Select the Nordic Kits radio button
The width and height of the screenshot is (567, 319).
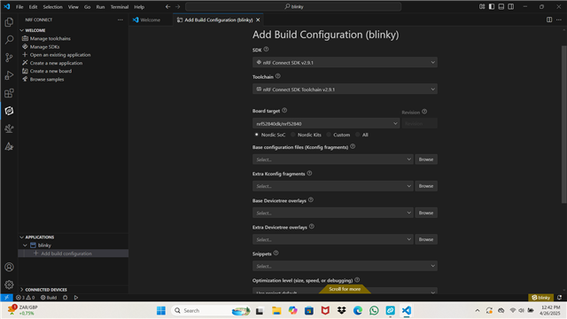293,135
